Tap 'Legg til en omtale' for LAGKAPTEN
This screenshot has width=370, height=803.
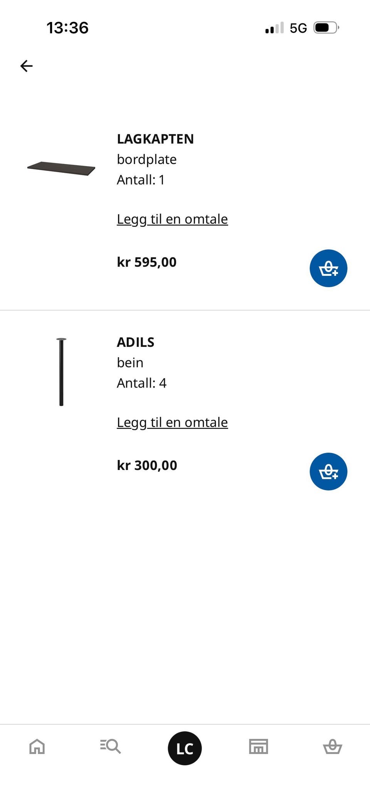(172, 219)
